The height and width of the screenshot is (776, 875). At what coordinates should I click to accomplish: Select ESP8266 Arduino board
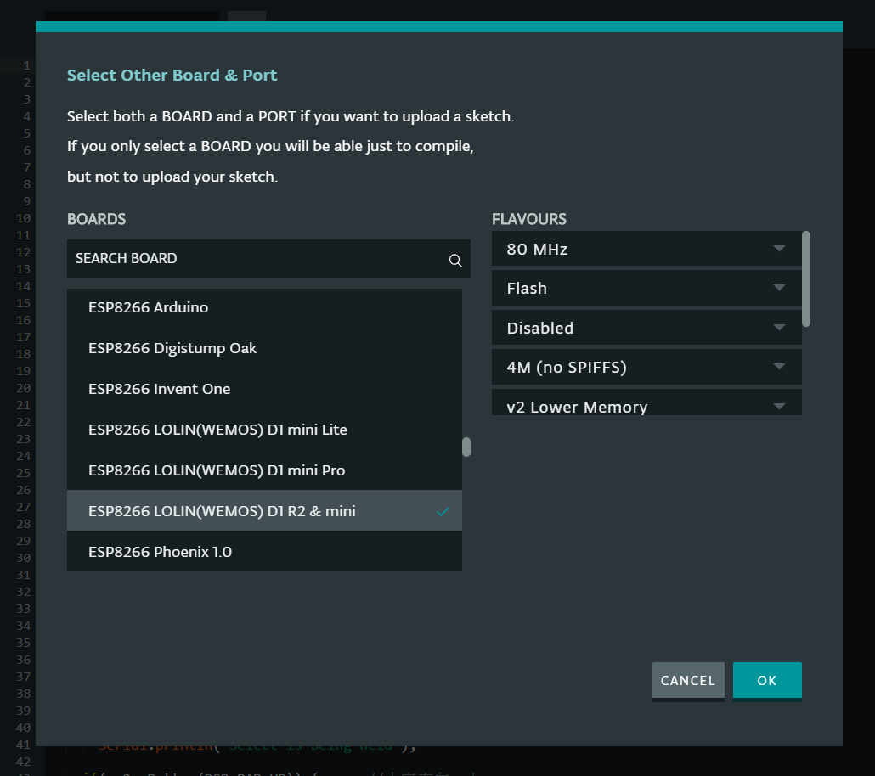tap(264, 307)
